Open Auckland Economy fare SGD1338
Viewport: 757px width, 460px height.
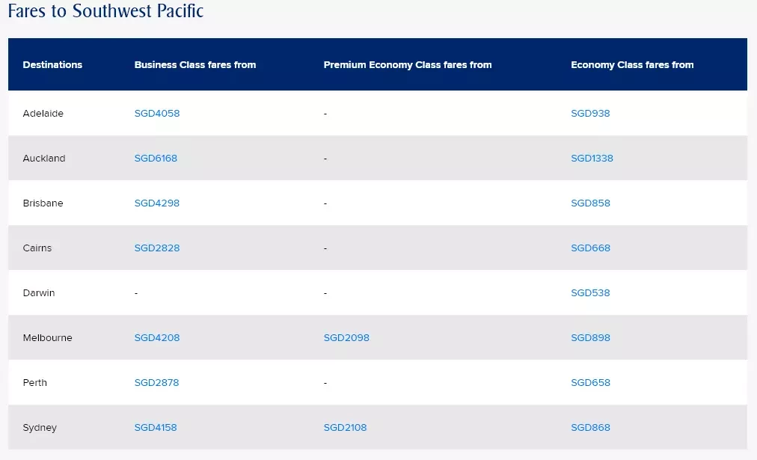[592, 159]
